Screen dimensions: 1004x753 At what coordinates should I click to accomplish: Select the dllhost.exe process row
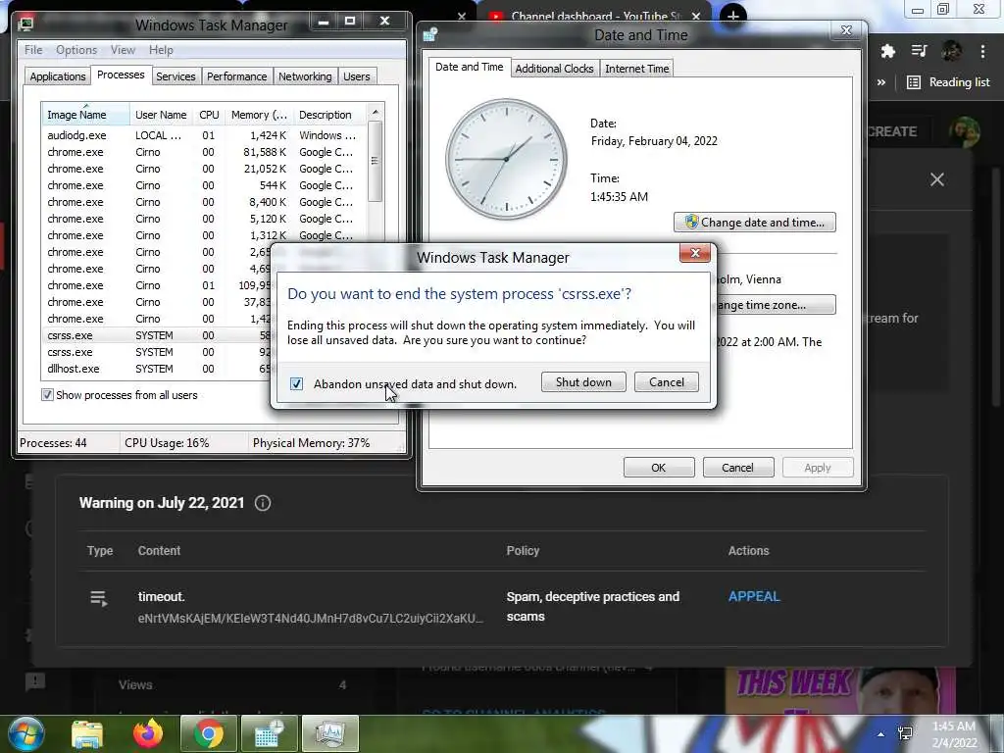[156, 369]
